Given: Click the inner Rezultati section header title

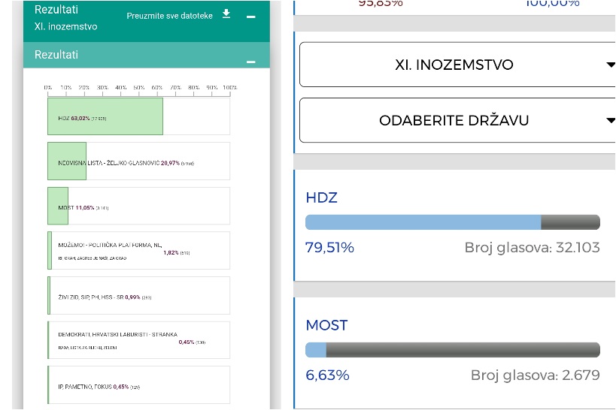Looking at the screenshot, I should 56,55.
